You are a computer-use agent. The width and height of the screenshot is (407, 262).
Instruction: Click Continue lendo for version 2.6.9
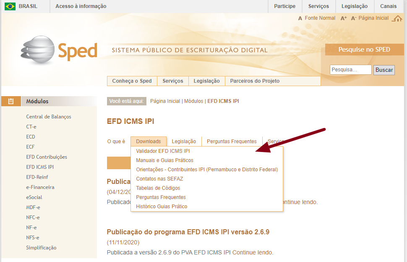pyautogui.click(x=252, y=252)
